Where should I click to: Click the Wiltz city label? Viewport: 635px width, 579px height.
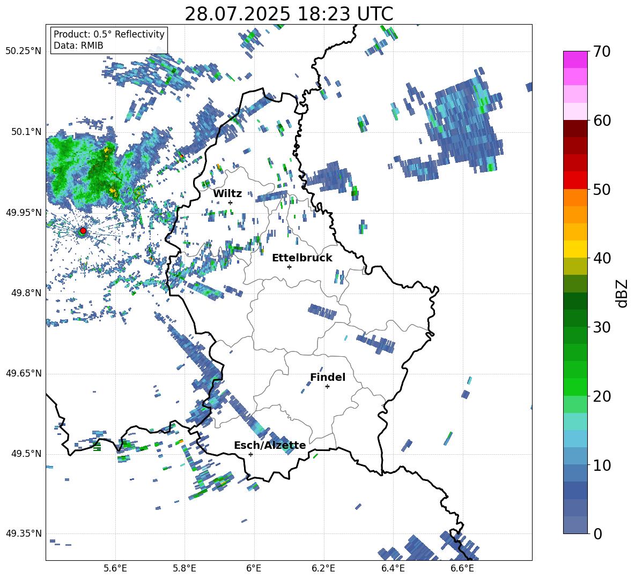(227, 194)
